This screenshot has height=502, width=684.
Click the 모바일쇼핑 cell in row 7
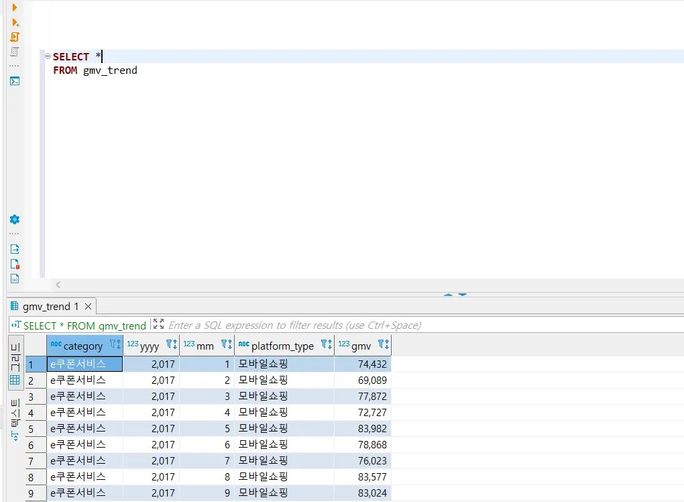point(284,461)
